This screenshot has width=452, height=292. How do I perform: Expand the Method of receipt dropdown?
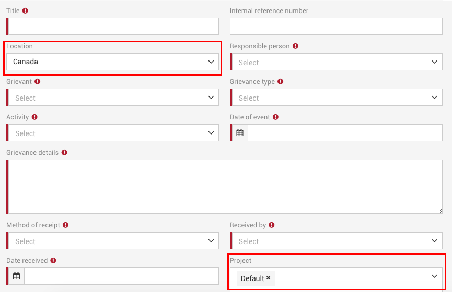click(x=113, y=241)
